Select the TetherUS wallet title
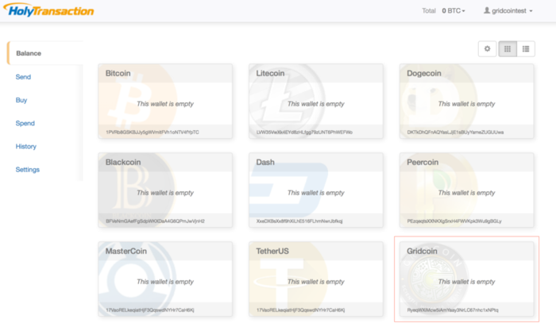The width and height of the screenshot is (556, 327). (272, 251)
